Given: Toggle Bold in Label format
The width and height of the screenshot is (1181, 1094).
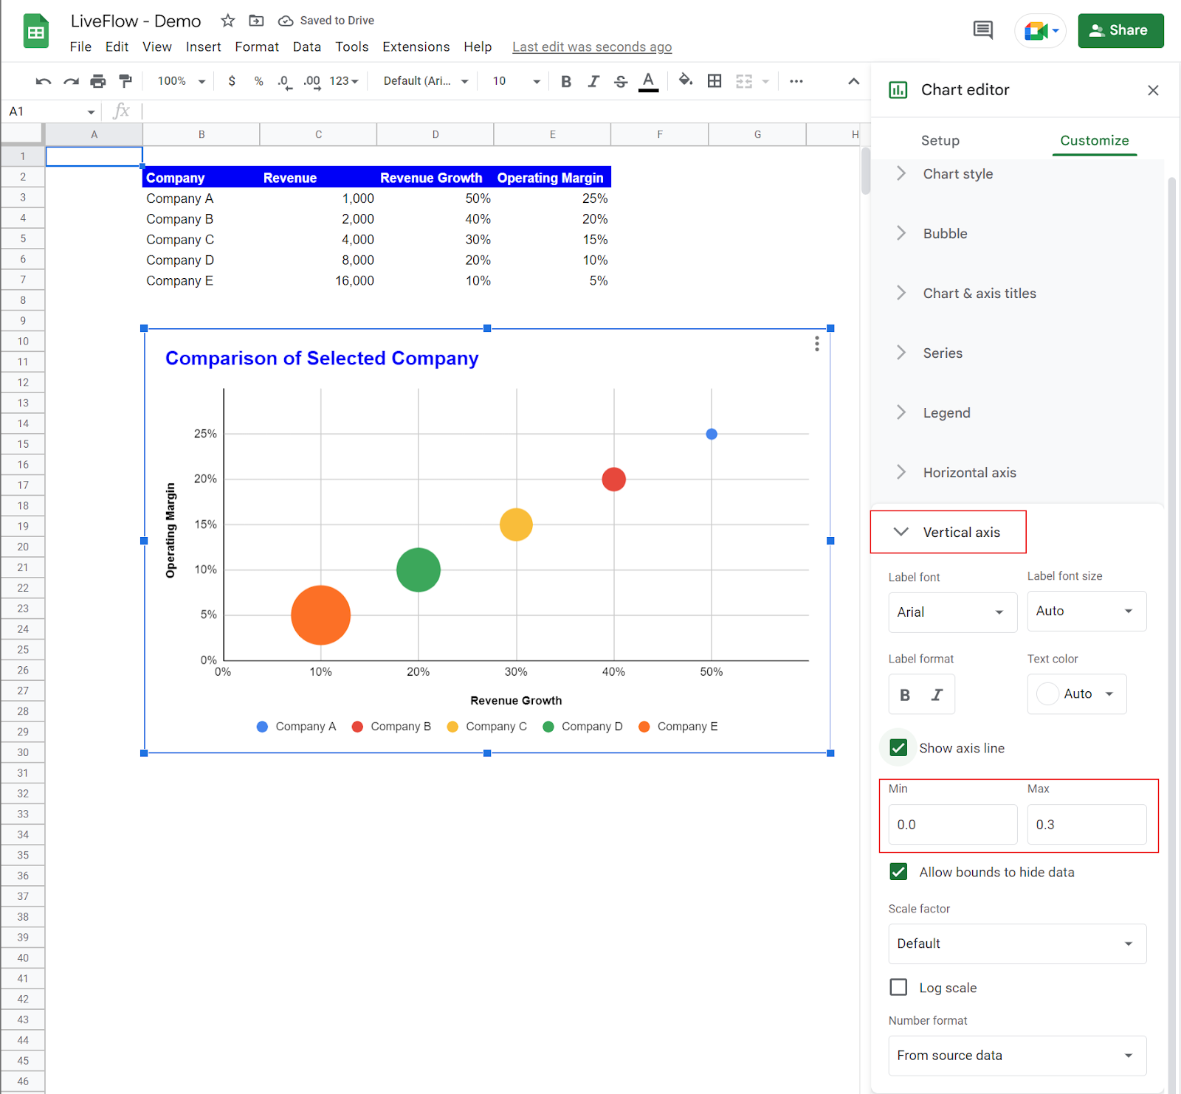Looking at the screenshot, I should pos(905,694).
